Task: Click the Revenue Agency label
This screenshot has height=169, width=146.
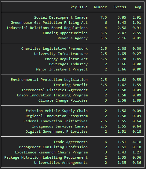Action: pyautogui.click(x=73, y=38)
